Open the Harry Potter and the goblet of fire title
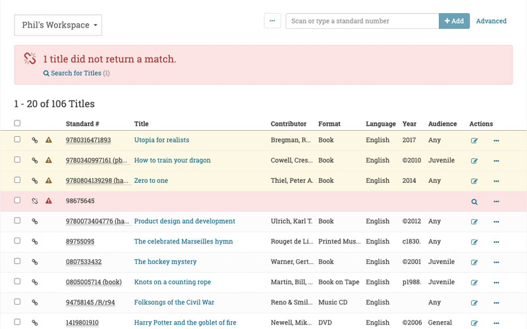This screenshot has width=527, height=329. click(185, 322)
